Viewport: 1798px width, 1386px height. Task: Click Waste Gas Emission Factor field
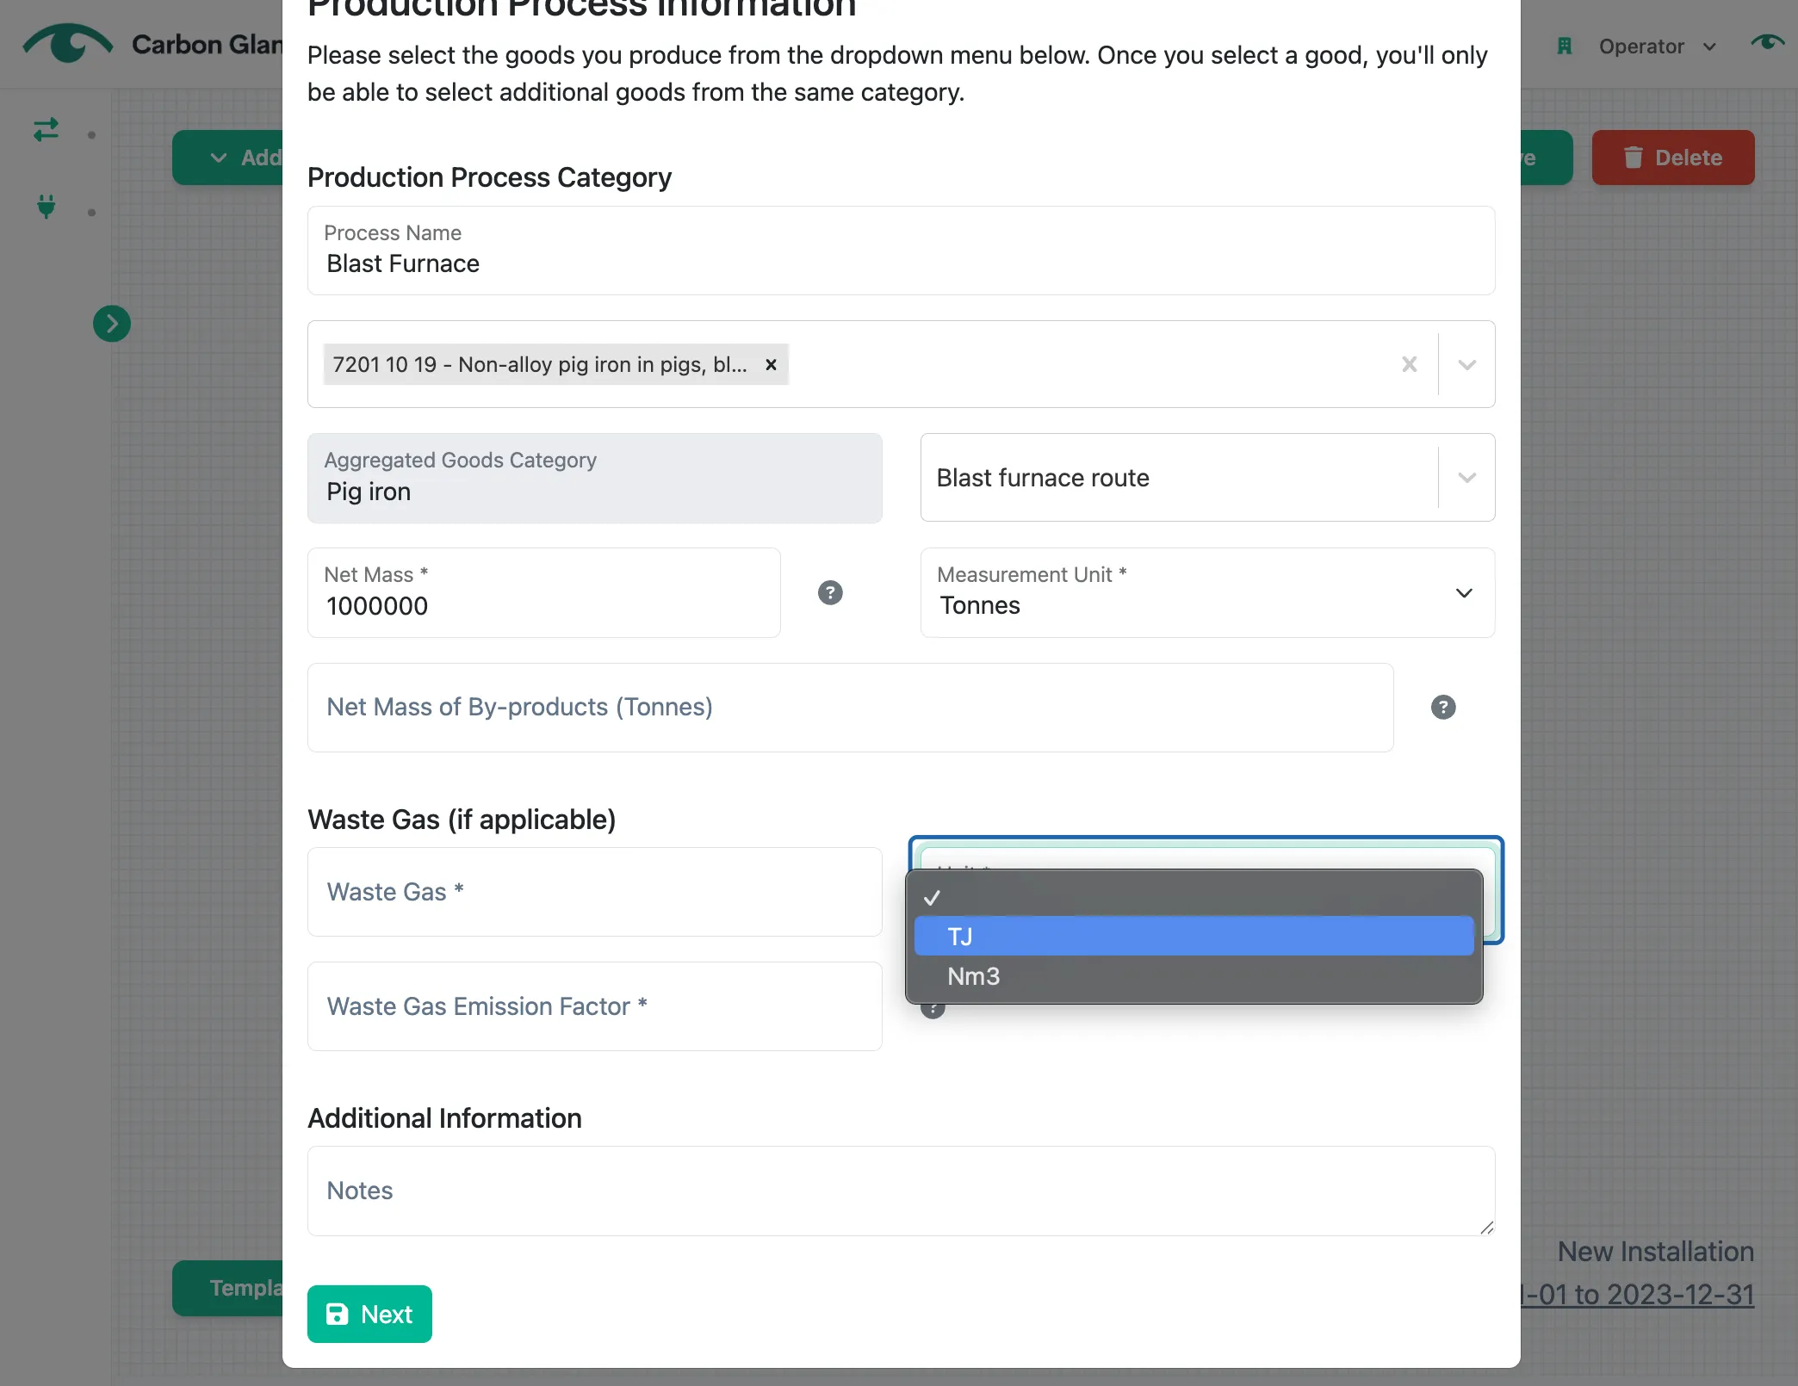tap(594, 1005)
